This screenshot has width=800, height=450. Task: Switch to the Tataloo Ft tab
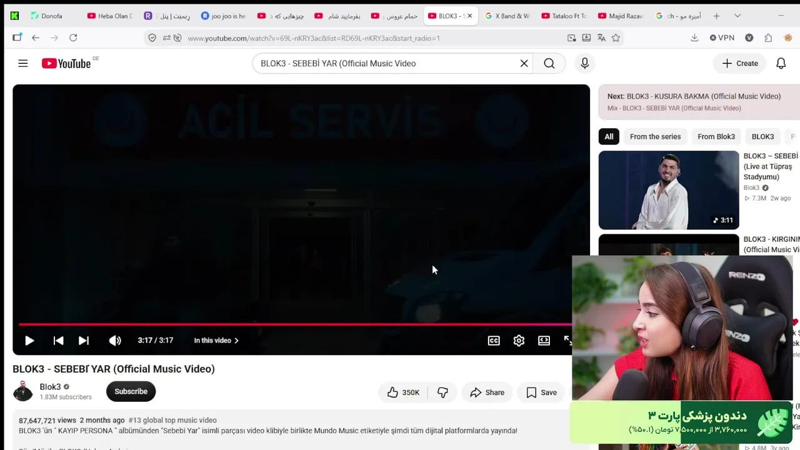click(x=564, y=16)
